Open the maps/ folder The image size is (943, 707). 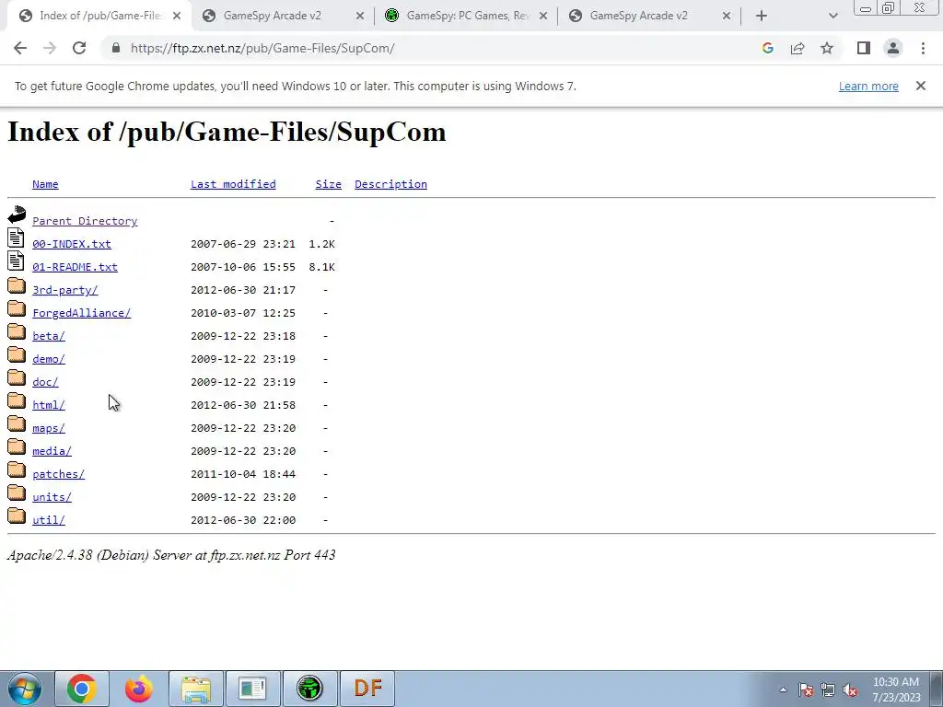click(x=49, y=428)
